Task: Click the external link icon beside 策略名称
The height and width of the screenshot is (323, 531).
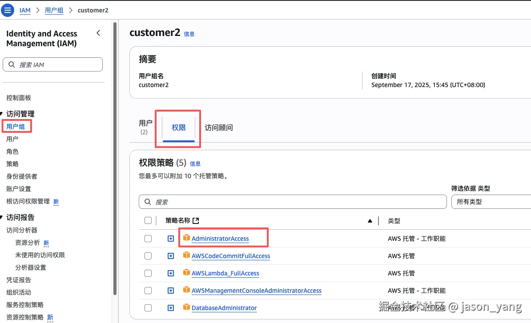Action: (x=196, y=220)
